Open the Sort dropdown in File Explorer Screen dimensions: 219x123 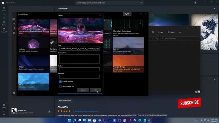tap(161, 32)
